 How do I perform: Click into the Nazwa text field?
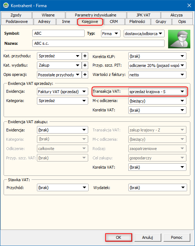pos(98,43)
